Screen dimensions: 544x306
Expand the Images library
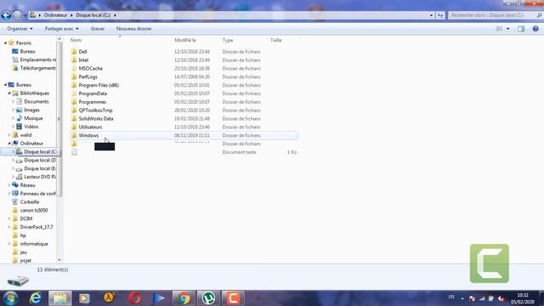click(14, 110)
